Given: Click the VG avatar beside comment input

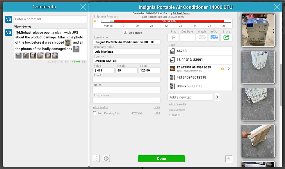Looking at the screenshot, I should point(8,19).
